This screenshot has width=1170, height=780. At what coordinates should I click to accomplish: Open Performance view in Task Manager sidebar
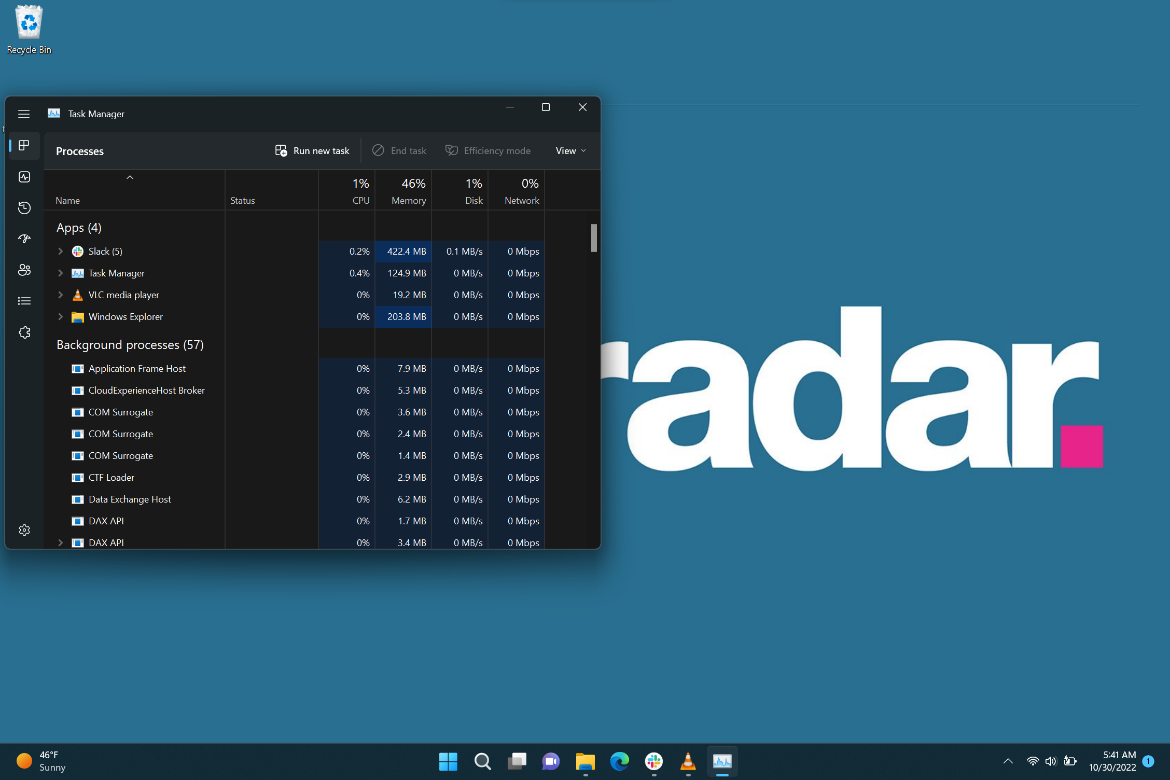tap(23, 175)
